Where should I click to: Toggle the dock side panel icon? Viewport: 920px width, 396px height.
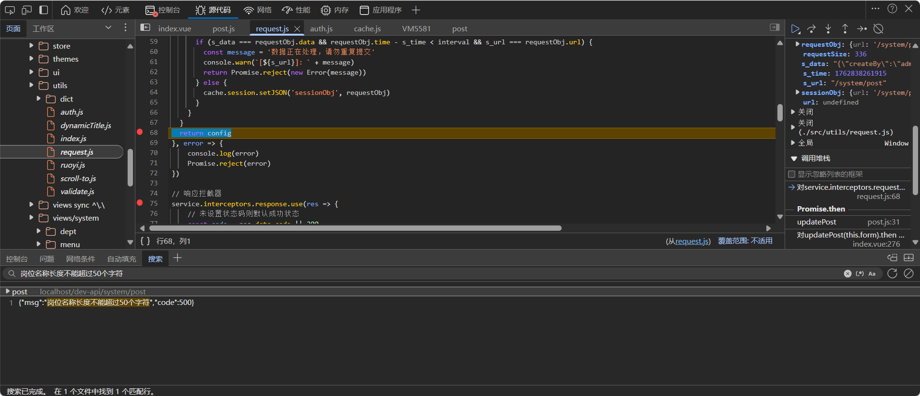[x=43, y=10]
